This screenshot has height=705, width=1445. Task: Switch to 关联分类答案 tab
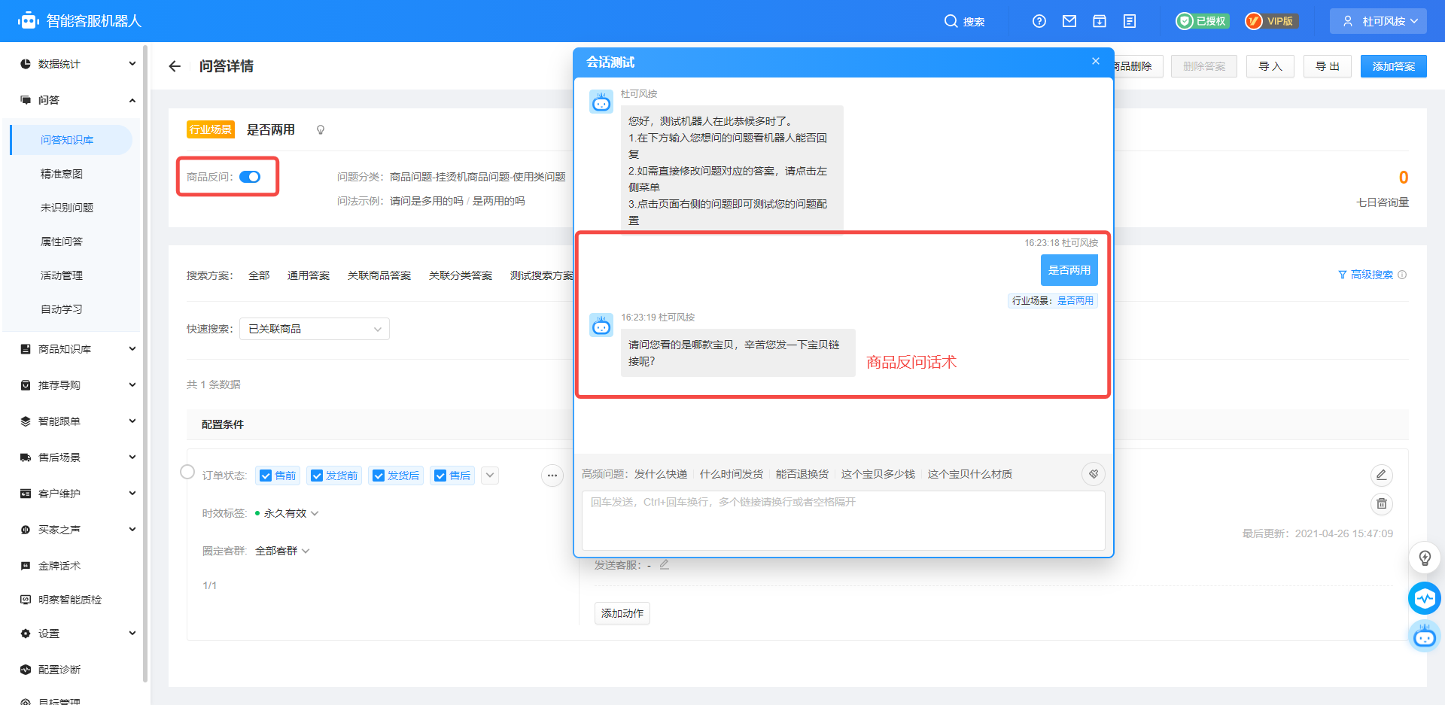[461, 275]
